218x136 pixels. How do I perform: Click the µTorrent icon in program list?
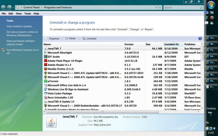45,81
